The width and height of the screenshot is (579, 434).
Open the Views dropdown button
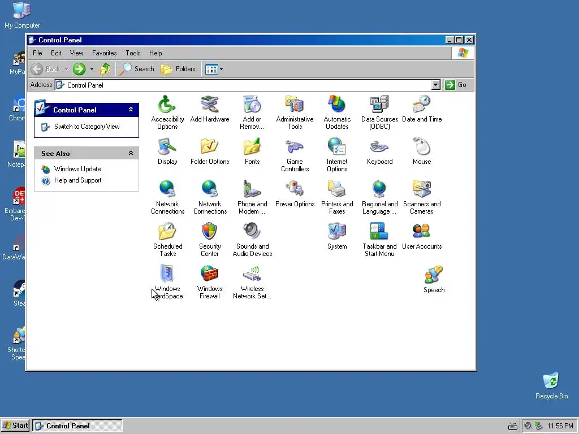[x=214, y=69]
